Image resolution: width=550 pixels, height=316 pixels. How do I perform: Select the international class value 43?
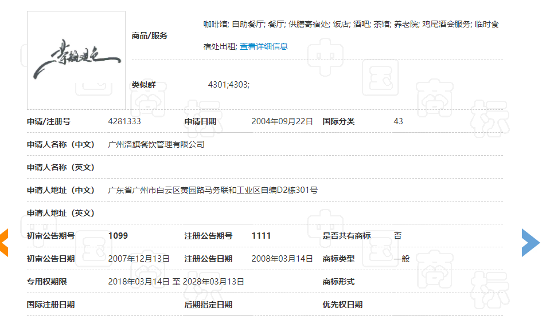pyautogui.click(x=399, y=121)
